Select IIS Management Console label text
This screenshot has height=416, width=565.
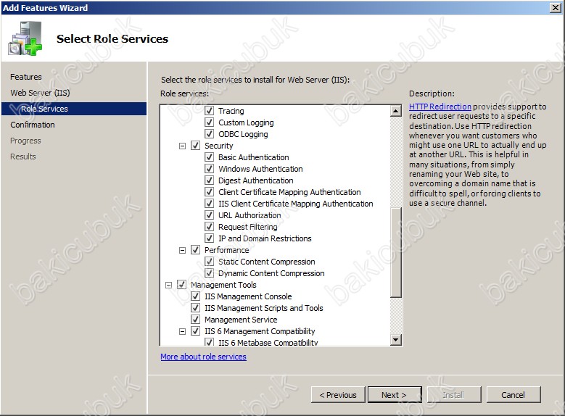click(248, 296)
